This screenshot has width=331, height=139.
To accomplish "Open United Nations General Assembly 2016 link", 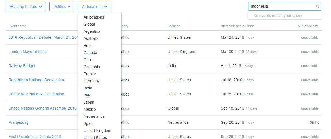I will pyautogui.click(x=42, y=108).
